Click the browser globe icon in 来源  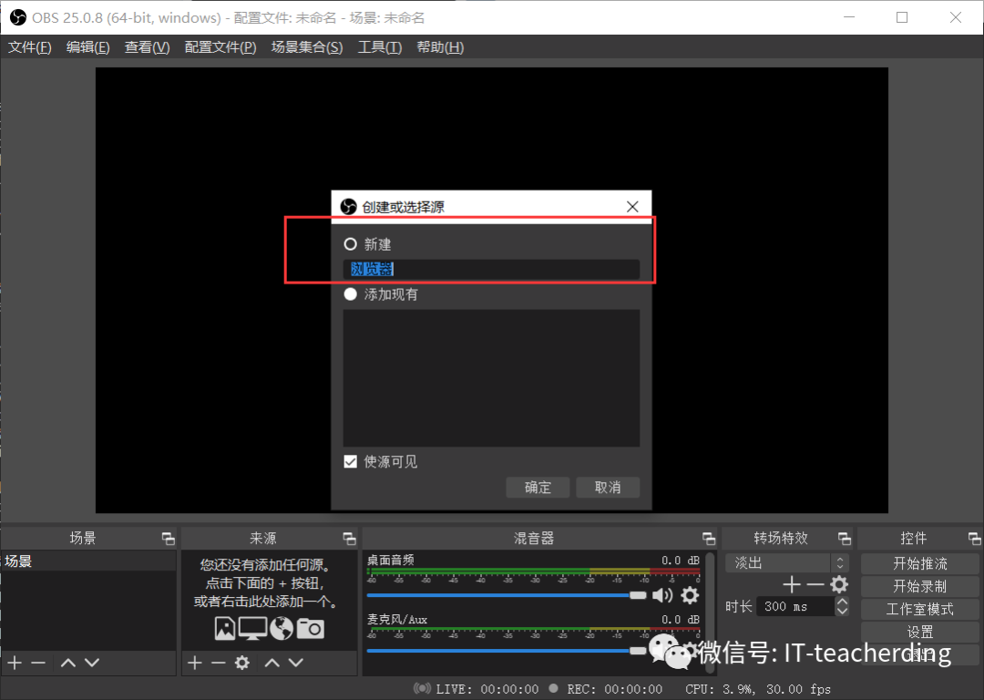(282, 628)
